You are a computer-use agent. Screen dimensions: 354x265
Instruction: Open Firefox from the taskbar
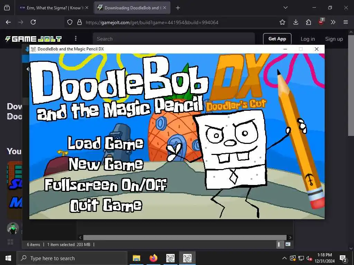(x=153, y=258)
